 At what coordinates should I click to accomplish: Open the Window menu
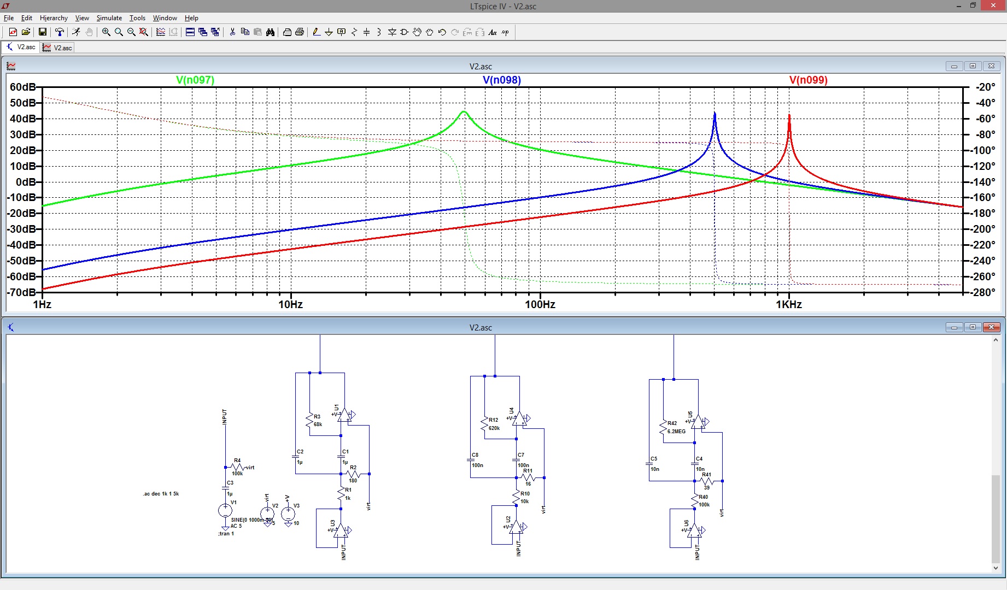[165, 18]
